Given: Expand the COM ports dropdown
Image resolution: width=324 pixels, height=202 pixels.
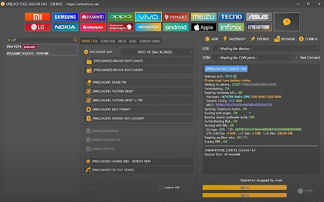Looking at the screenshot, I should pos(252,58).
